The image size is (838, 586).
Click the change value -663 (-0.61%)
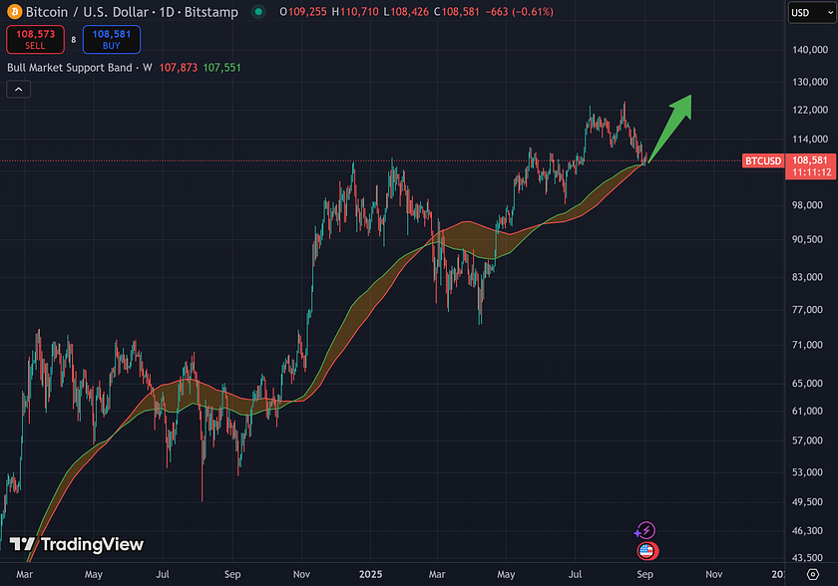(520, 12)
